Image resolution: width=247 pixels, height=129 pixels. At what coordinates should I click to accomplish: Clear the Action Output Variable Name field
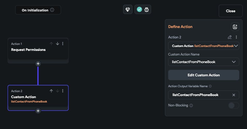click(x=234, y=95)
